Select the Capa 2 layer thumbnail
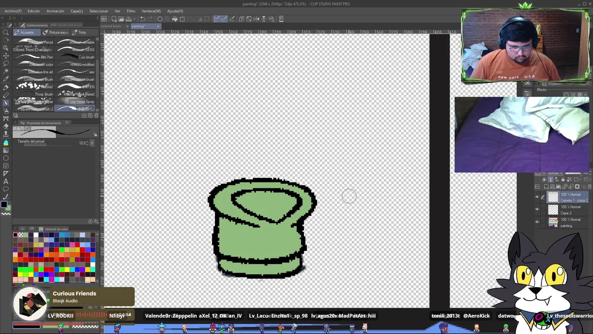 (553, 210)
